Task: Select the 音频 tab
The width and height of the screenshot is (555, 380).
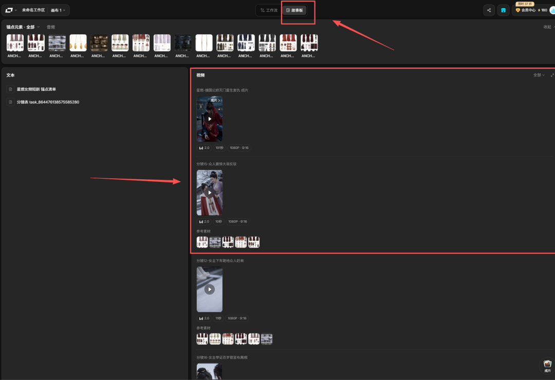Action: pyautogui.click(x=50, y=27)
